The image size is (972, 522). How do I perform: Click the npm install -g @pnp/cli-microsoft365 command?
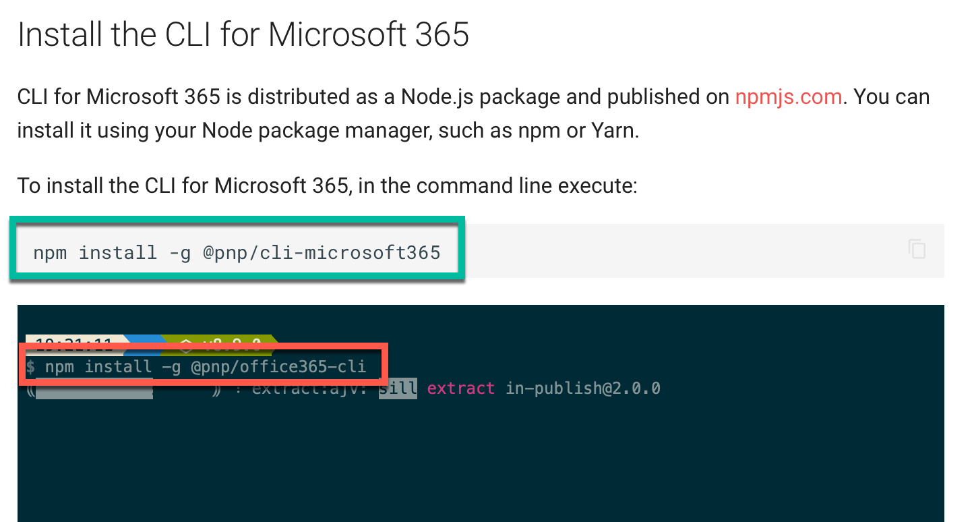pyautogui.click(x=235, y=252)
